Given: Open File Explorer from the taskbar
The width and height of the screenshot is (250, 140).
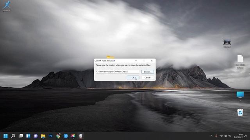Looking at the screenshot, I should [43, 136].
